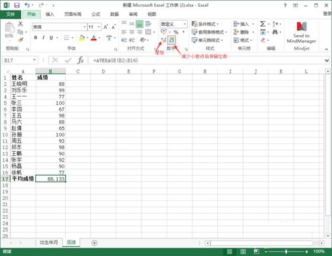Click the Clear eraser icon
Image resolution: width=332 pixels, height=256 pixels.
coord(263,40)
